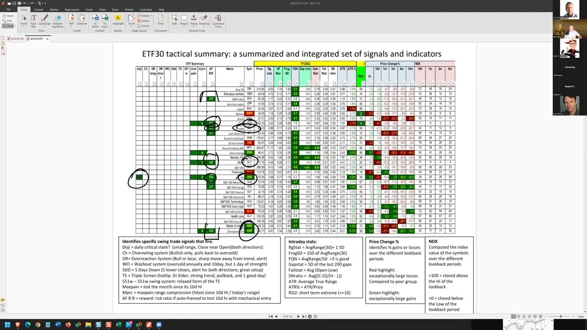Open the Shapes tool
Image resolution: width=587 pixels, height=330 pixels.
coord(184,20)
